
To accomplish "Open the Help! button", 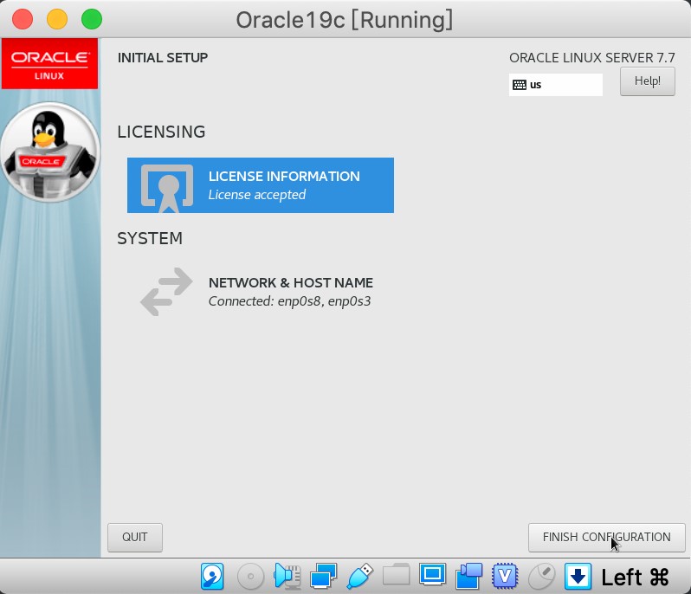I will coord(648,81).
